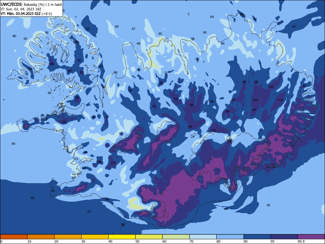Click the legend tick label '80'

[x=219, y=241]
